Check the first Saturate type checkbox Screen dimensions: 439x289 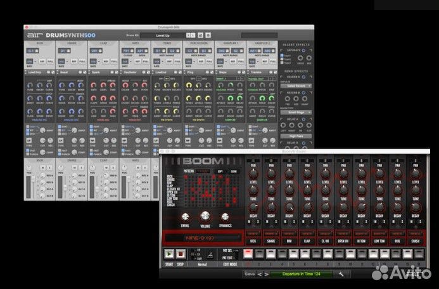[x=282, y=56]
